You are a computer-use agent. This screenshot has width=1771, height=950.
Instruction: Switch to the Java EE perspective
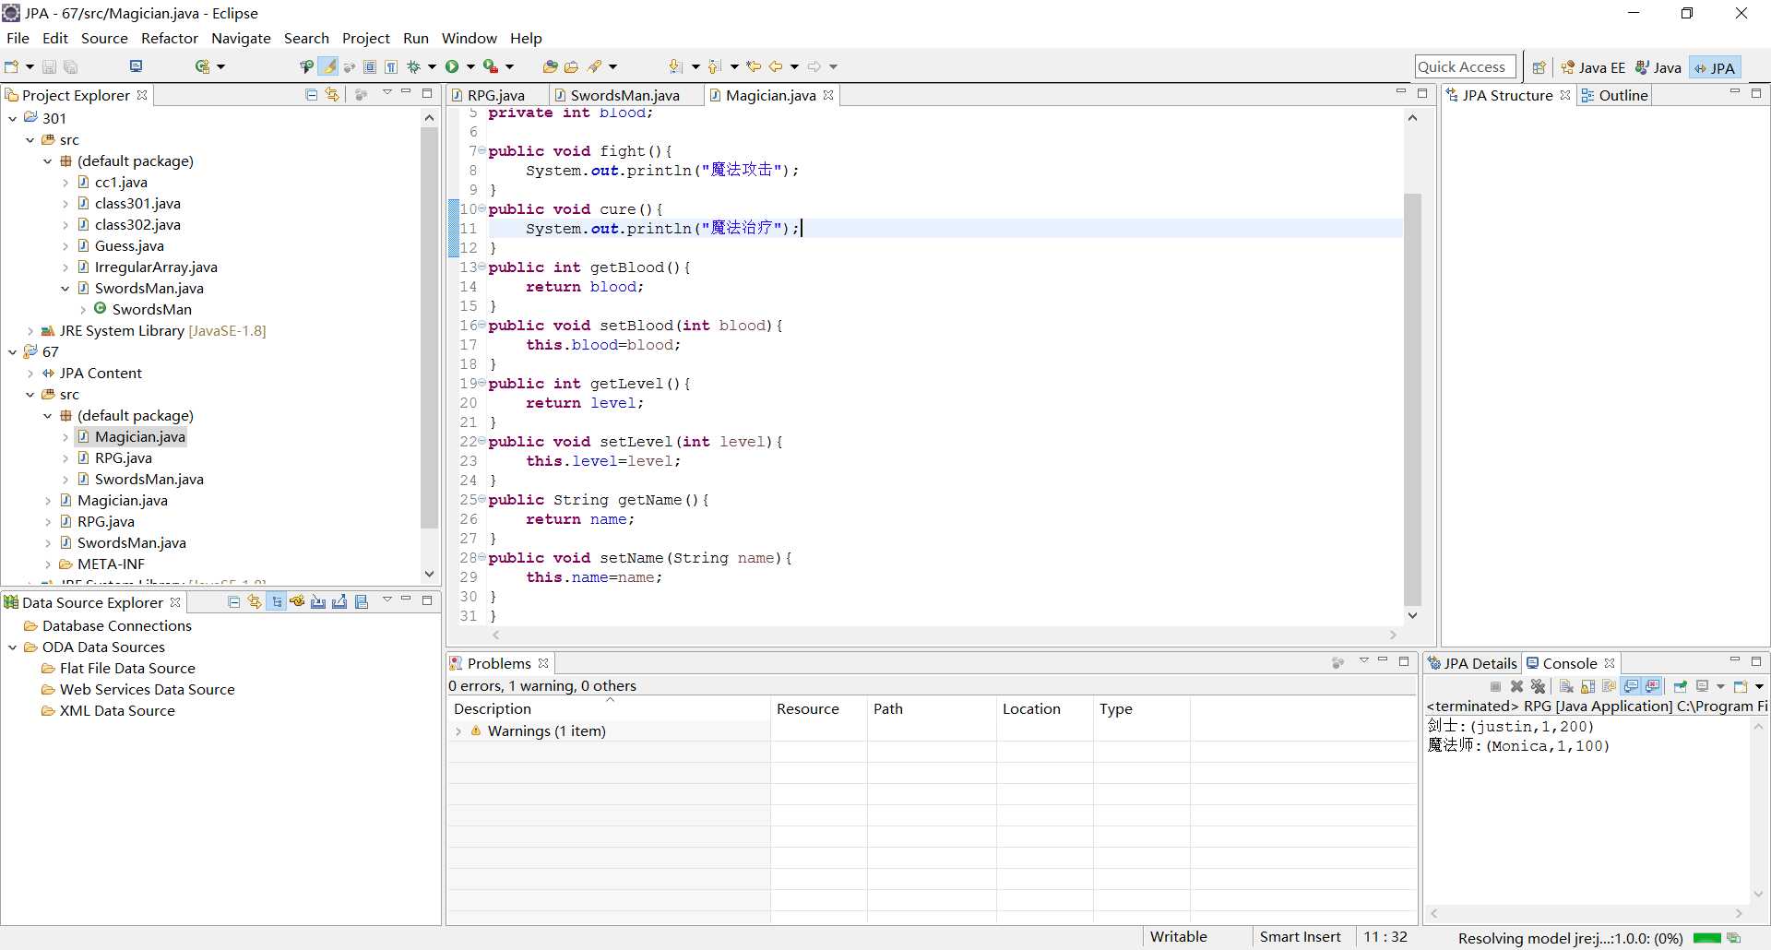tap(1593, 67)
